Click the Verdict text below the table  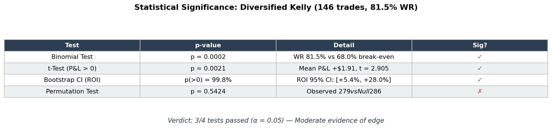click(x=276, y=121)
